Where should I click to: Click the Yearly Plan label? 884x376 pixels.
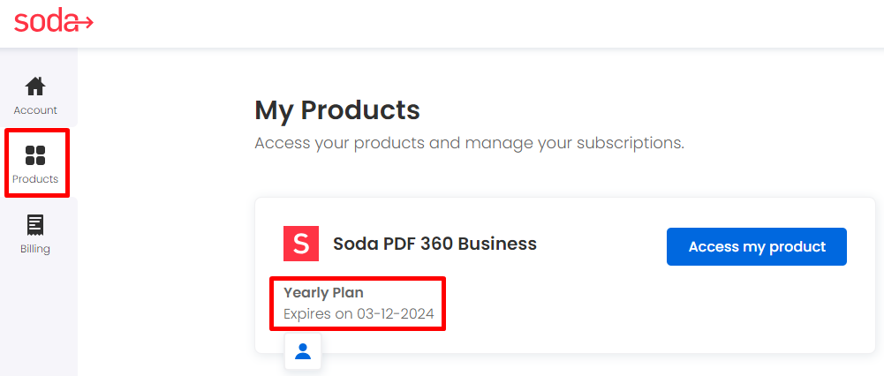[323, 292]
